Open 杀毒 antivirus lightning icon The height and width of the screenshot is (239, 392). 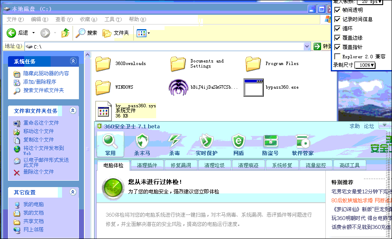pos(174,141)
